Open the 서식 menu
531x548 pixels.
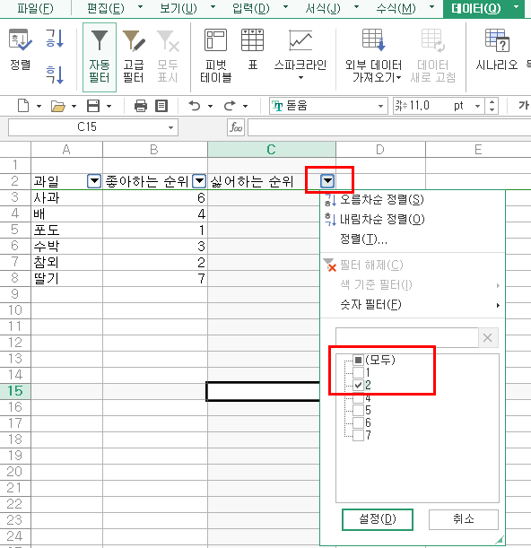tap(323, 8)
